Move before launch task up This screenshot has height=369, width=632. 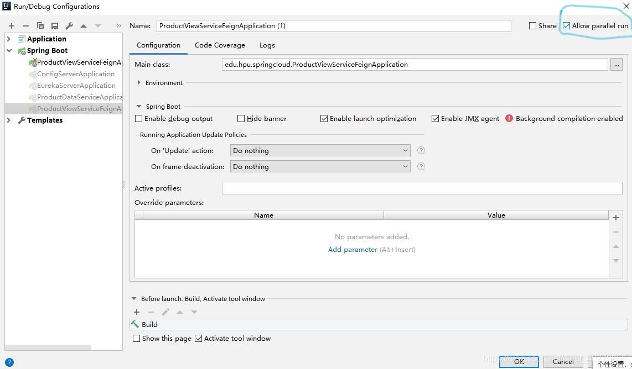(x=180, y=312)
